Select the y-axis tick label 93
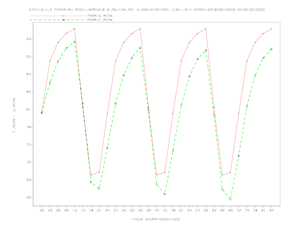This screenshot has height=229, width=296. click(x=29, y=39)
